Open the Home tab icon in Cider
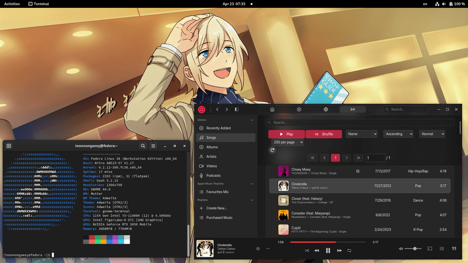 [272, 109]
